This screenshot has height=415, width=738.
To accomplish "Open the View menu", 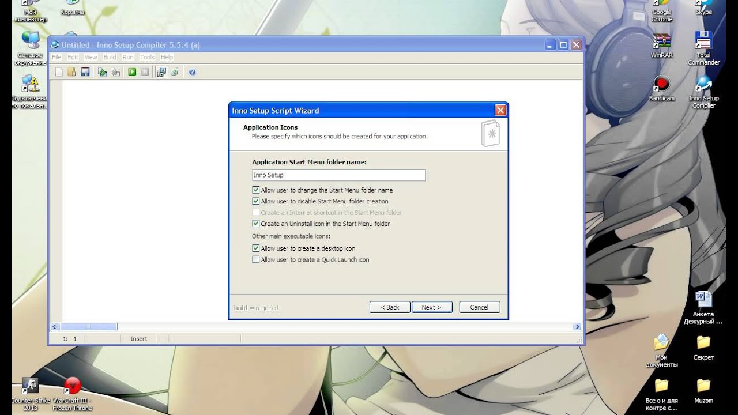I will 91,57.
